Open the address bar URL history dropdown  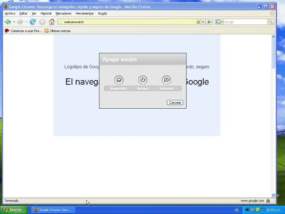pos(203,22)
